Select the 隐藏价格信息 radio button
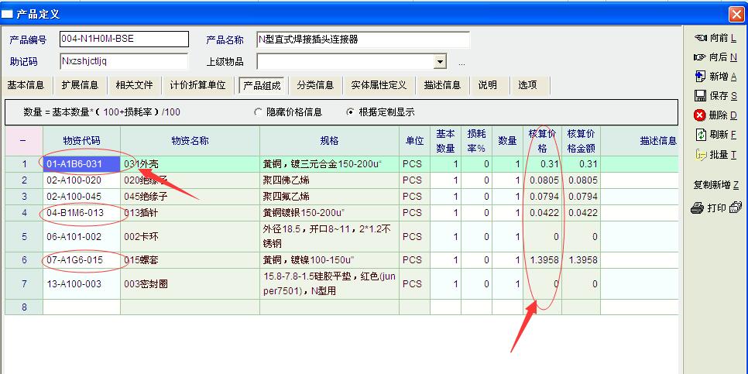 259,112
